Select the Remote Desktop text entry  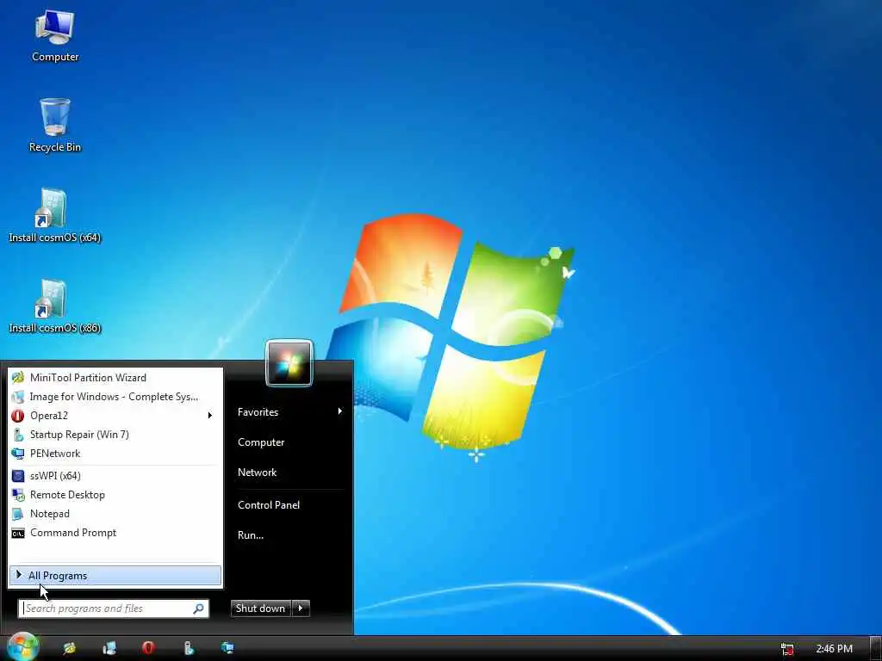(67, 495)
